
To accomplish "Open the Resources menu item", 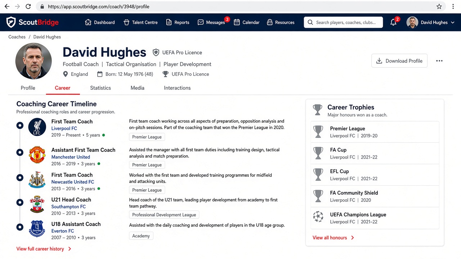I will (281, 22).
